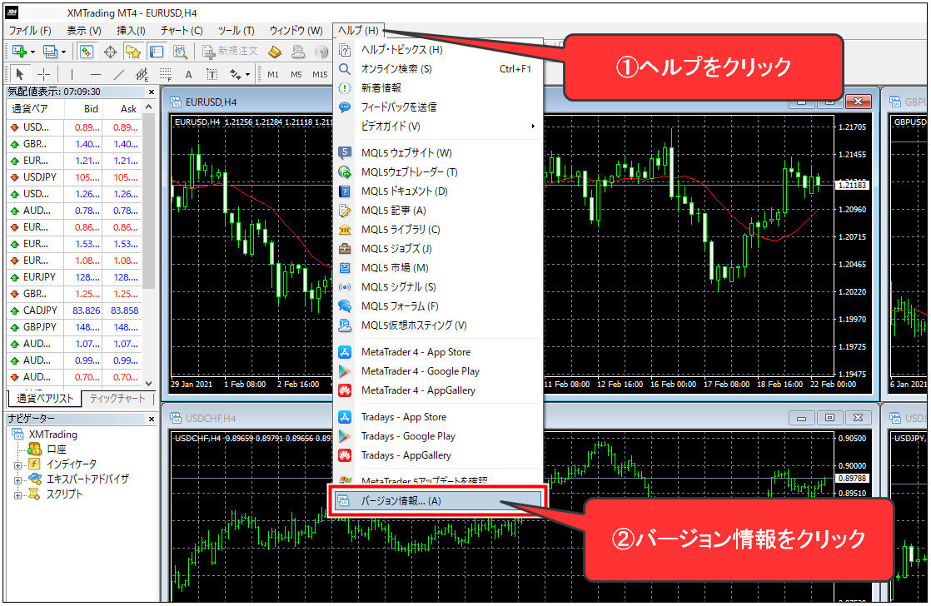This screenshot has width=931, height=606.
Task: Choose MQL5 ライブラリ (C) entry
Action: pyautogui.click(x=438, y=229)
